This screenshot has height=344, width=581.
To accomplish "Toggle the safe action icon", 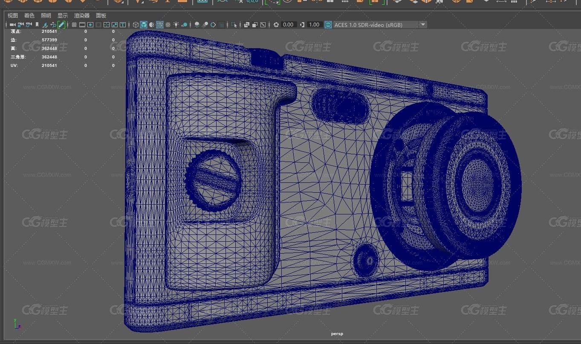I will pos(115,25).
